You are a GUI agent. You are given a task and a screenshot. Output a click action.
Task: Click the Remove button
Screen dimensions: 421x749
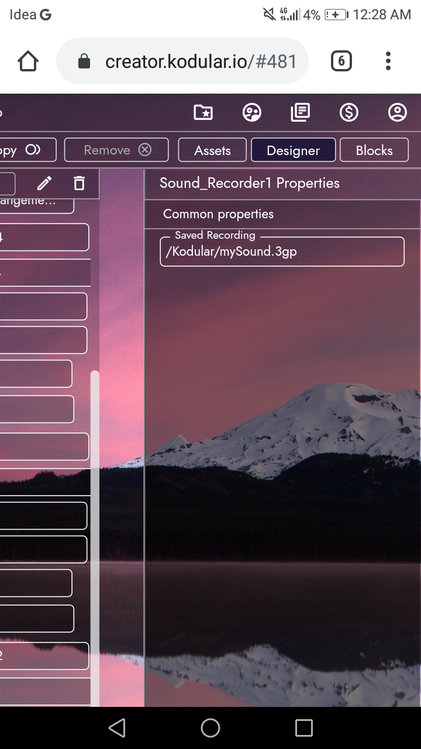(116, 150)
